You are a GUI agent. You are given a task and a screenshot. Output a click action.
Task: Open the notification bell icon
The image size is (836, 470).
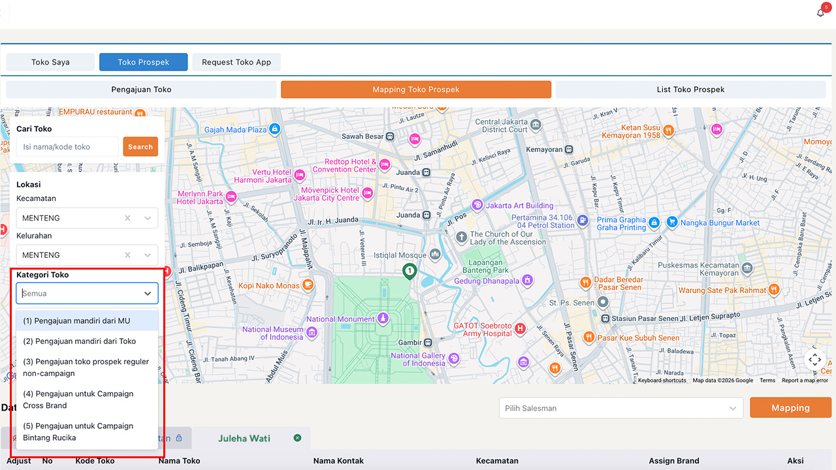coord(821,12)
